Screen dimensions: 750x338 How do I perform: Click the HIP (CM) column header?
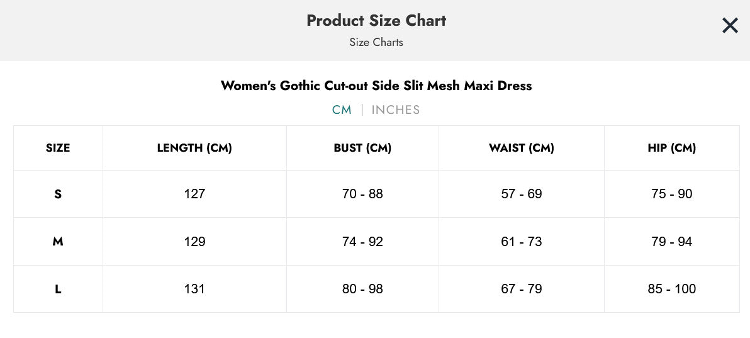pyautogui.click(x=671, y=148)
